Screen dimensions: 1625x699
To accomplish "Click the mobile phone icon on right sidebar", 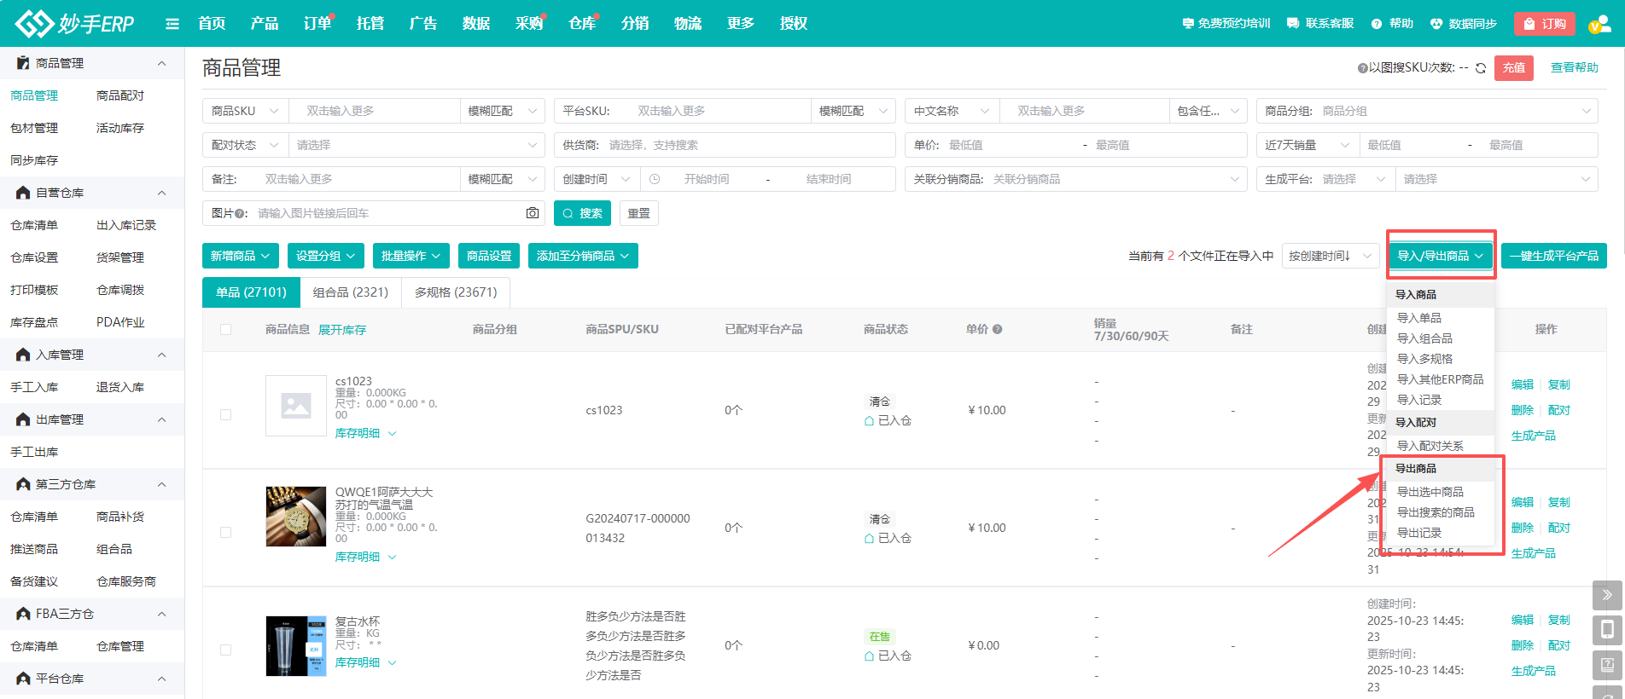I will click(1607, 630).
